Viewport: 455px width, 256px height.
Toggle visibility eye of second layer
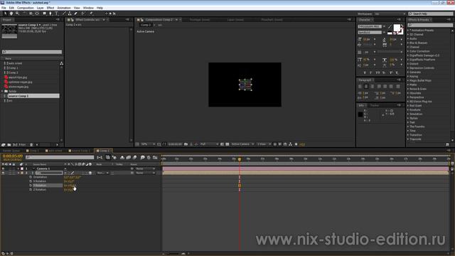coord(3,173)
